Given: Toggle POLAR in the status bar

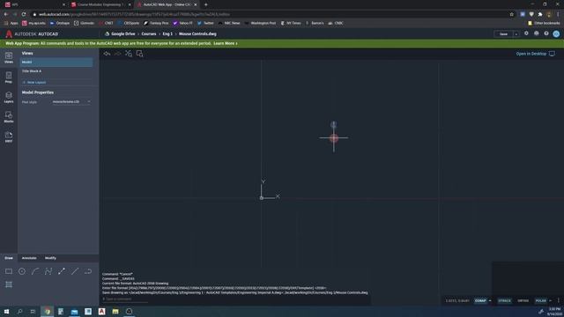Looking at the screenshot, I should [x=540, y=300].
